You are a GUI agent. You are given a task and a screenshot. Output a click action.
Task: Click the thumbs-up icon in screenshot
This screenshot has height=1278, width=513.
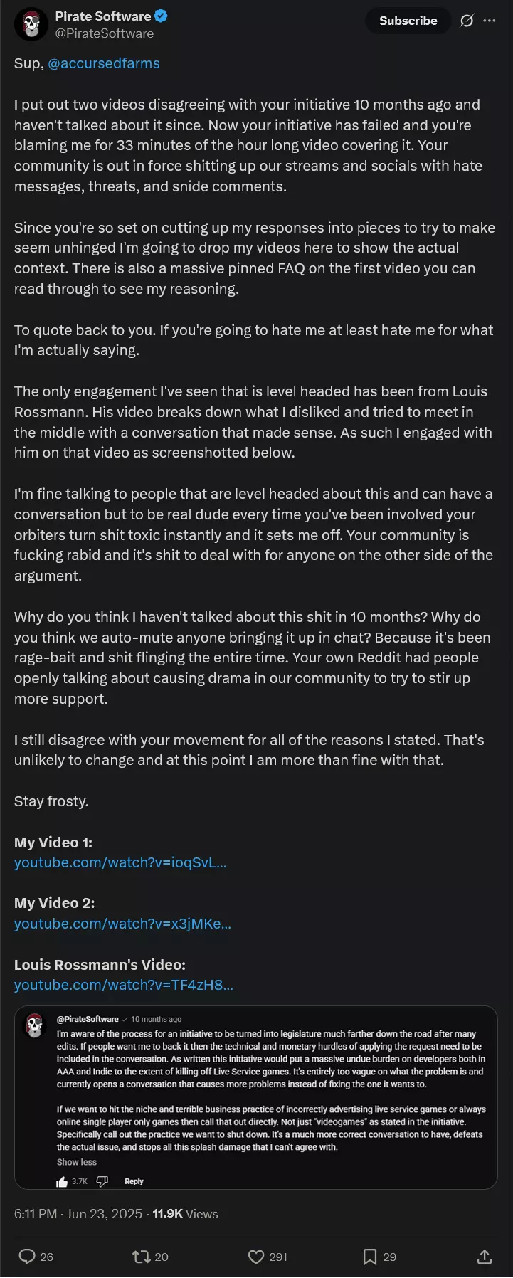coord(62,1181)
